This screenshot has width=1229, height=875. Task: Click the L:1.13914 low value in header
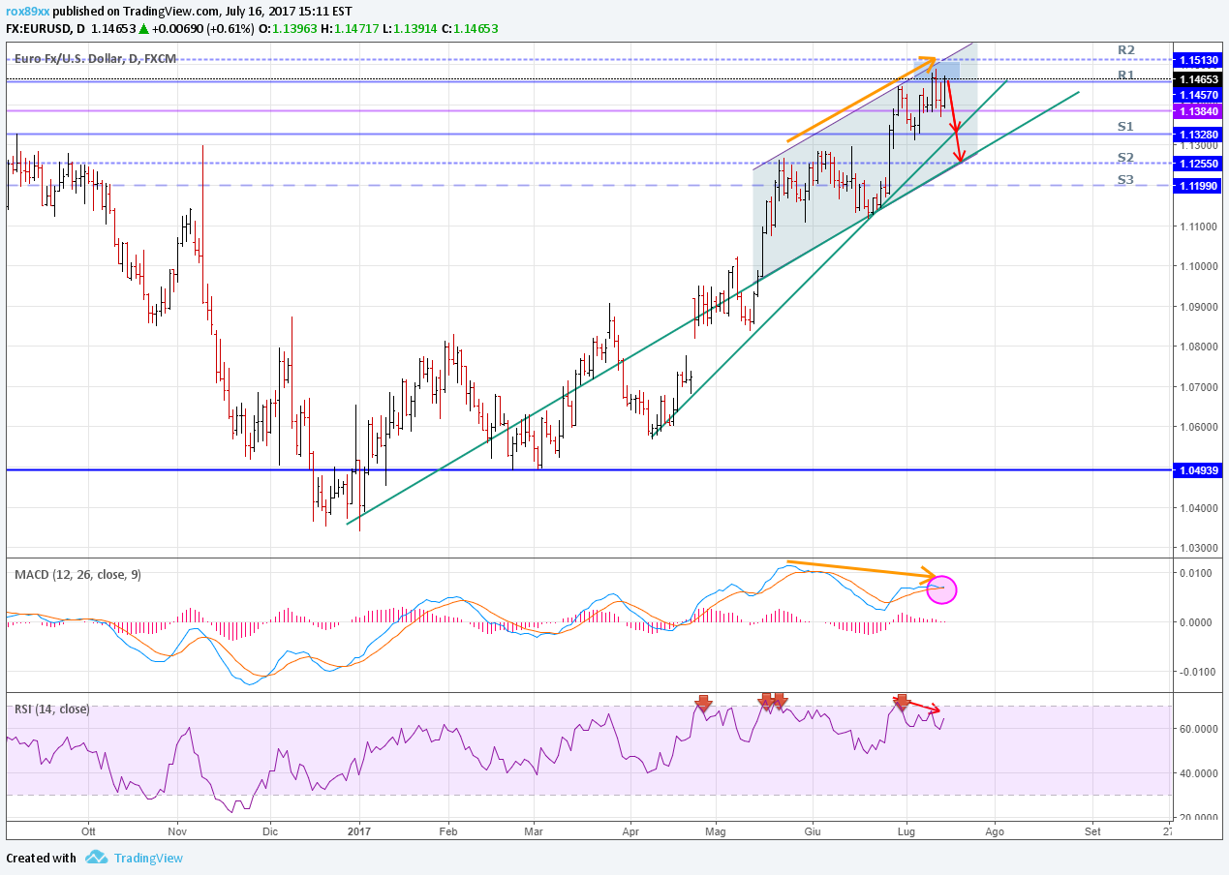pyautogui.click(x=409, y=29)
